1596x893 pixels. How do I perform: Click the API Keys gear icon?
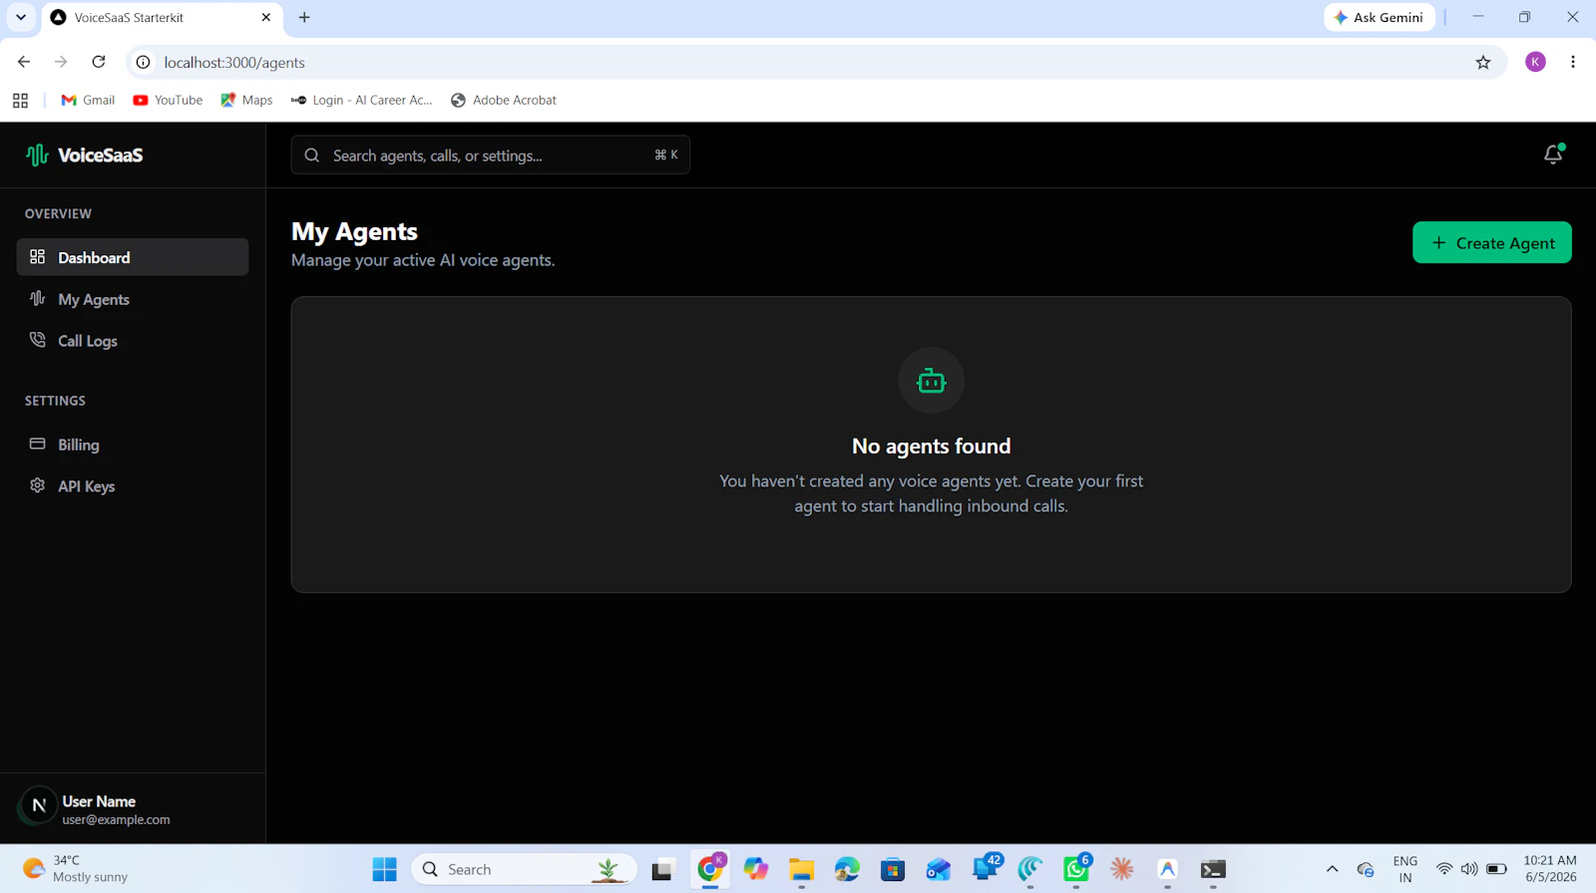tap(37, 485)
